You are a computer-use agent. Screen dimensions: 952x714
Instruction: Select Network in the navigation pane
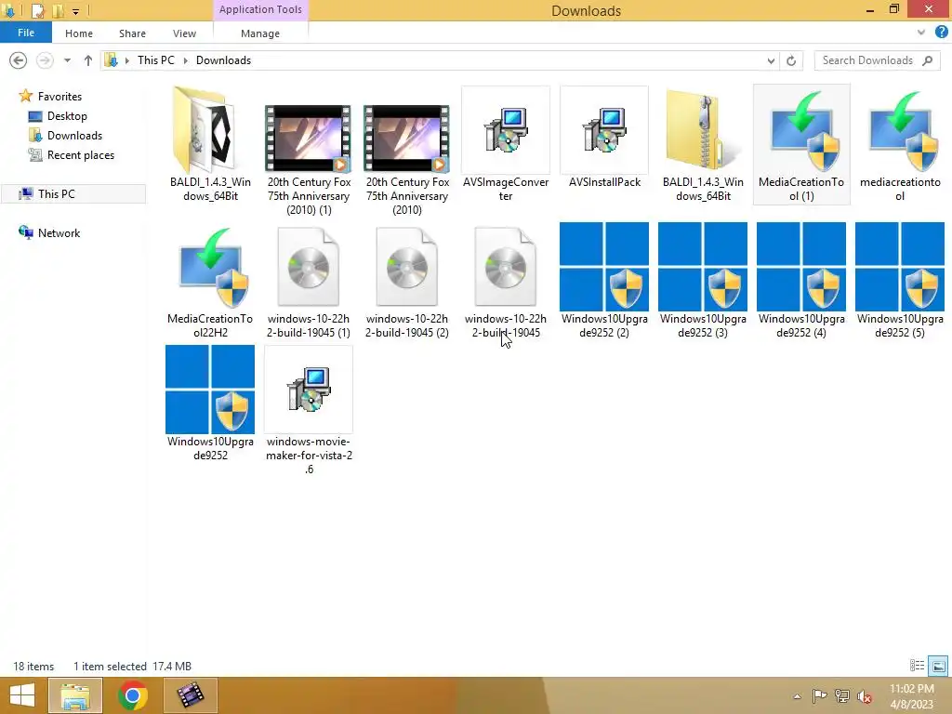(59, 233)
